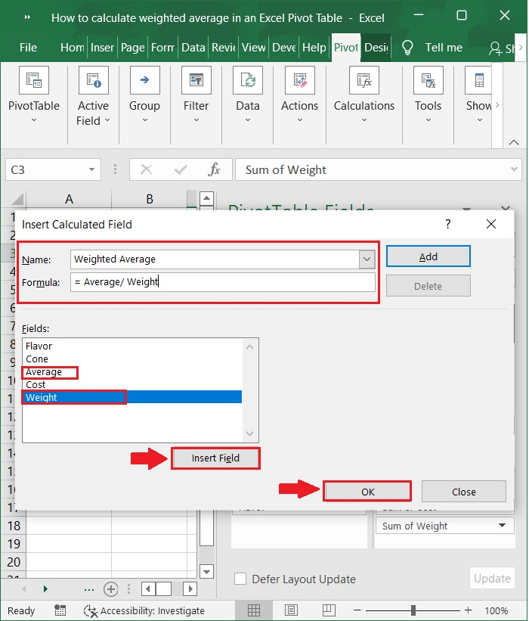This screenshot has width=529, height=621.
Task: Click the Fields list scroll down arrow
Action: click(x=249, y=433)
